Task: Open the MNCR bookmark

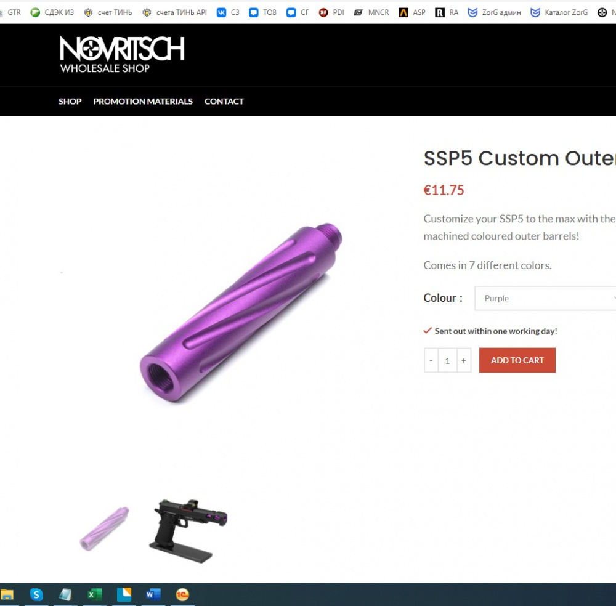Action: pos(371,12)
